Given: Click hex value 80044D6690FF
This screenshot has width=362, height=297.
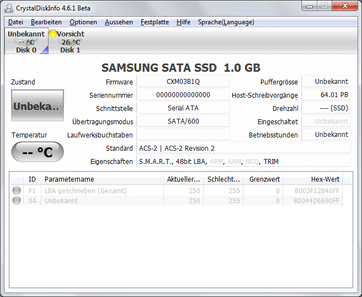Looking at the screenshot, I should (317, 201).
